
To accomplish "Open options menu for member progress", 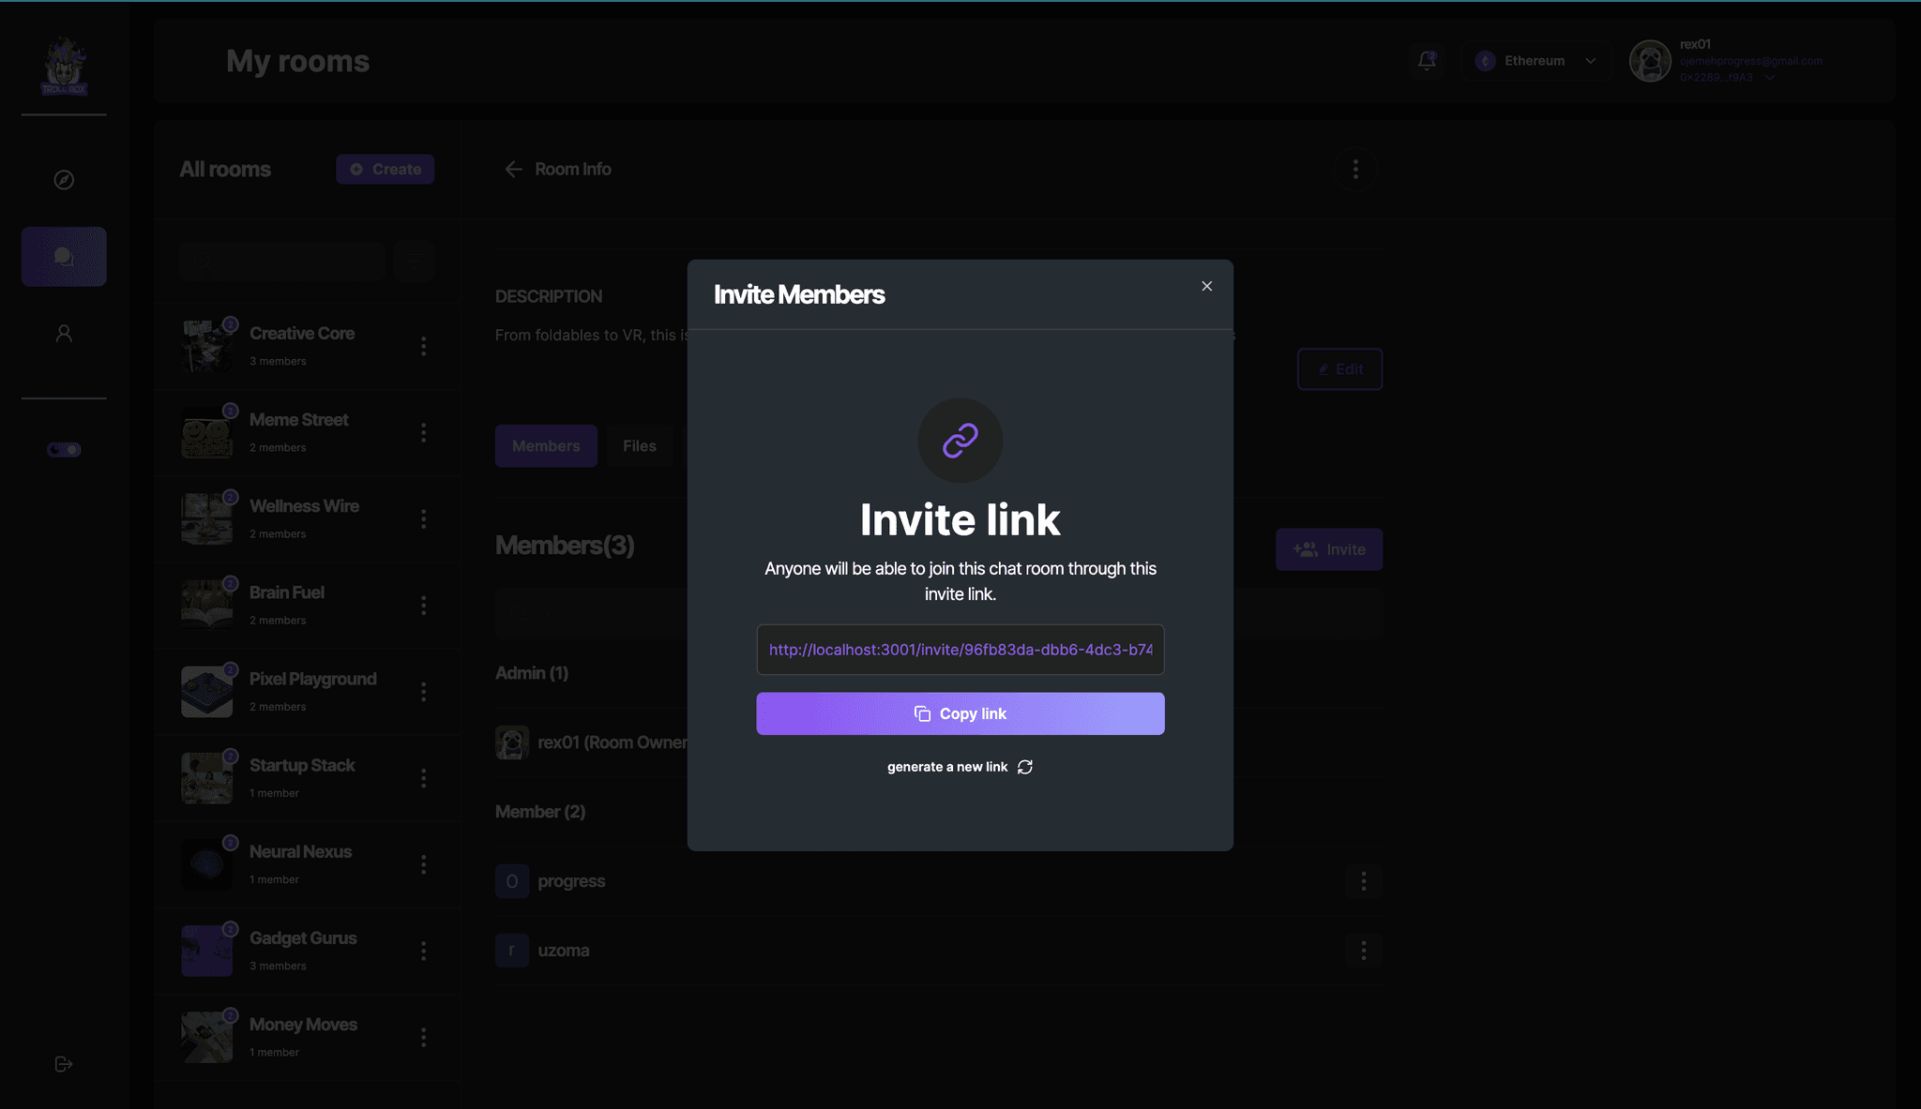I will tap(1363, 881).
